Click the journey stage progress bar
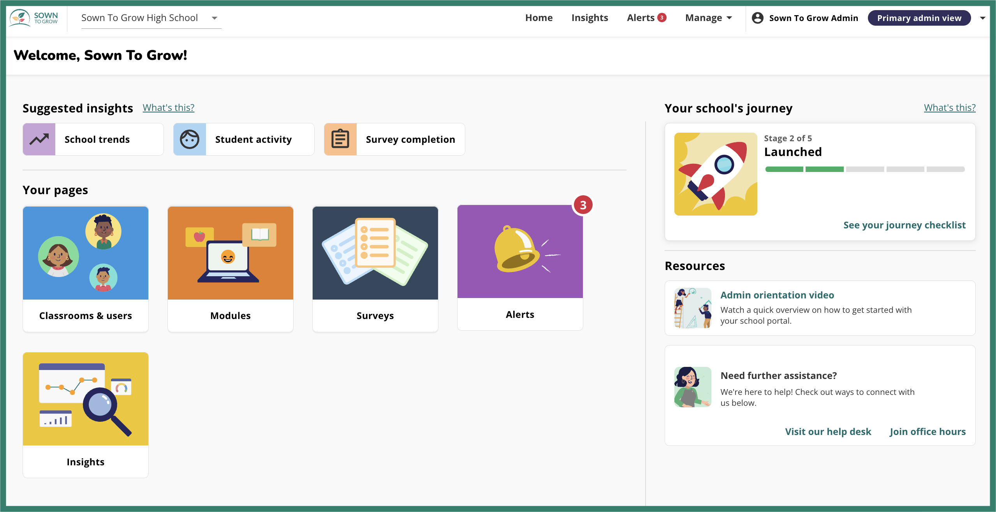Image resolution: width=996 pixels, height=512 pixels. tap(864, 169)
